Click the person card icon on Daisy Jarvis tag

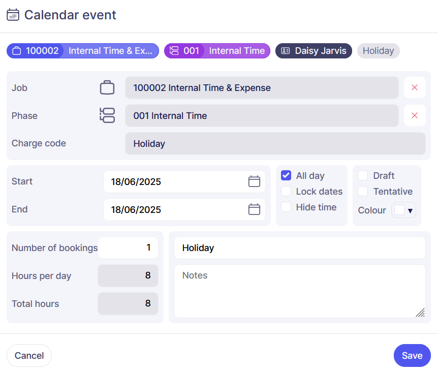click(x=286, y=51)
